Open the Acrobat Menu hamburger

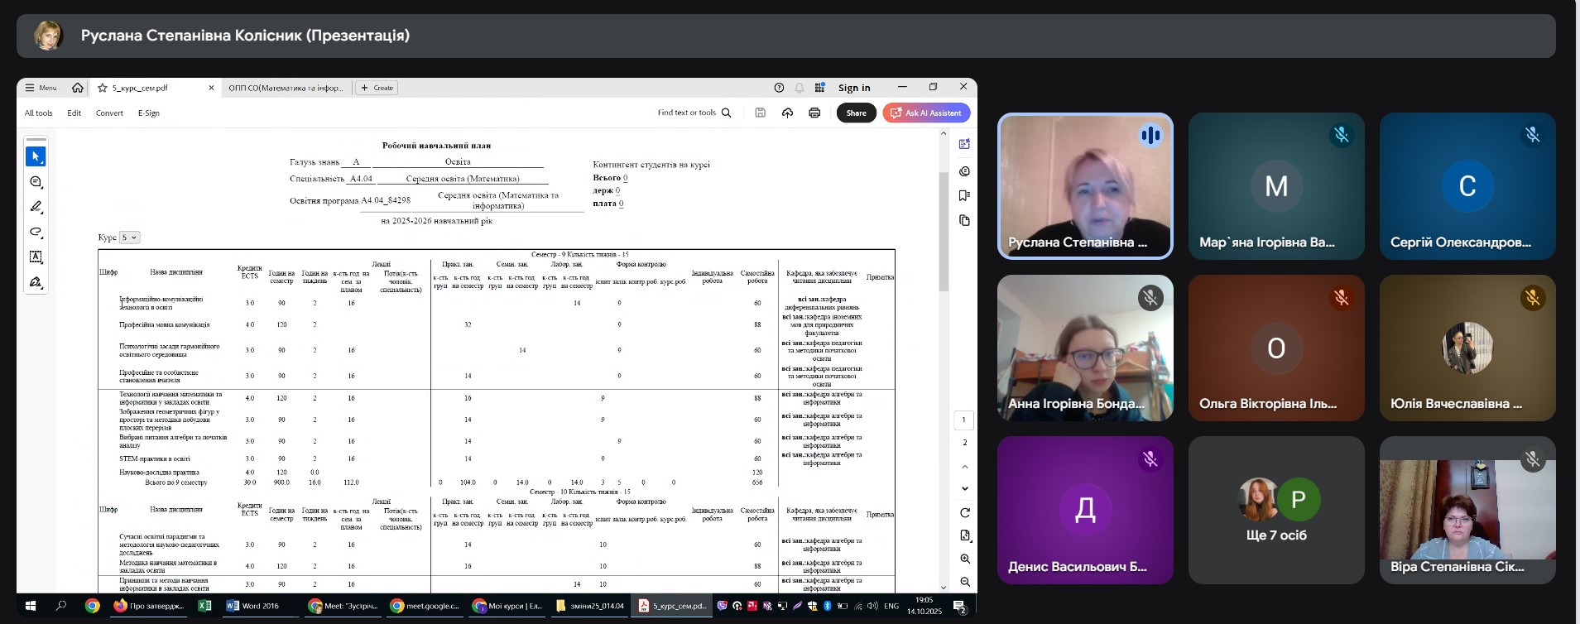[x=41, y=88]
